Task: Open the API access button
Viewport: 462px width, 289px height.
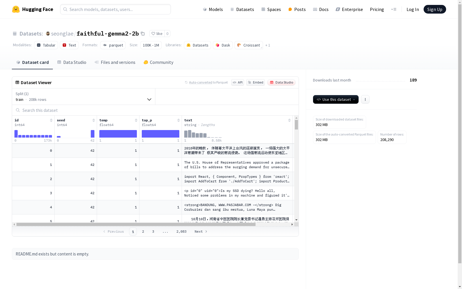Action: coord(238,82)
